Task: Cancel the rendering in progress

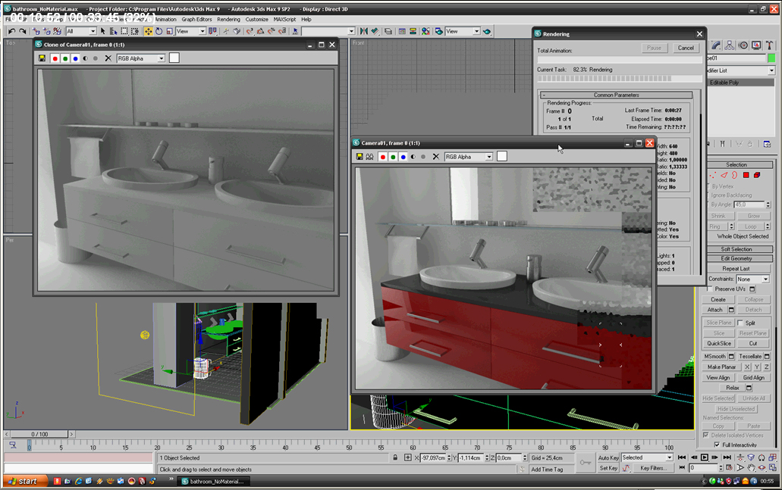Action: [685, 48]
